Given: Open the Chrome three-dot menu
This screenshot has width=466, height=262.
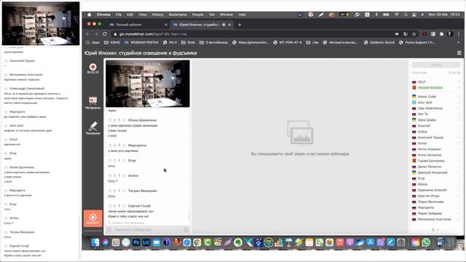Looking at the screenshot, I should coord(459,34).
